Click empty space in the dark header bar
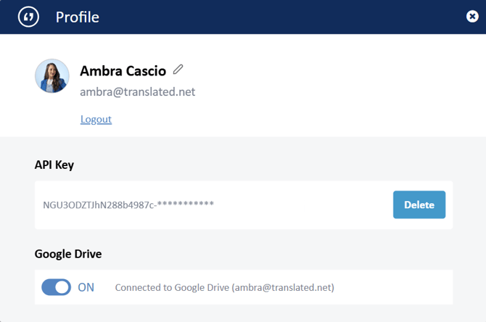Viewport: 486px width, 322px height. click(x=290, y=17)
